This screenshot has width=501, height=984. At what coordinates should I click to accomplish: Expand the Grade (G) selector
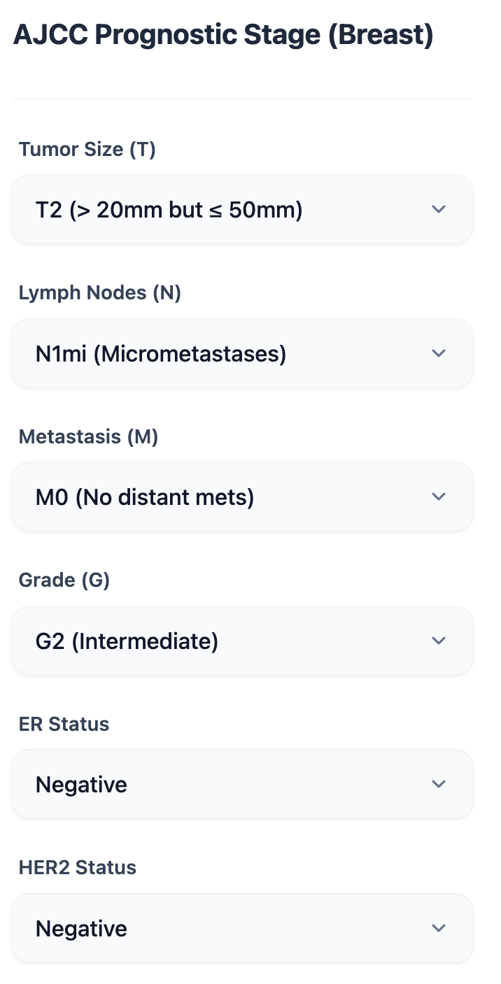click(241, 641)
